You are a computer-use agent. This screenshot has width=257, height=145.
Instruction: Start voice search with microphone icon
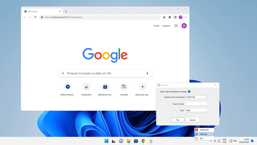147,73
